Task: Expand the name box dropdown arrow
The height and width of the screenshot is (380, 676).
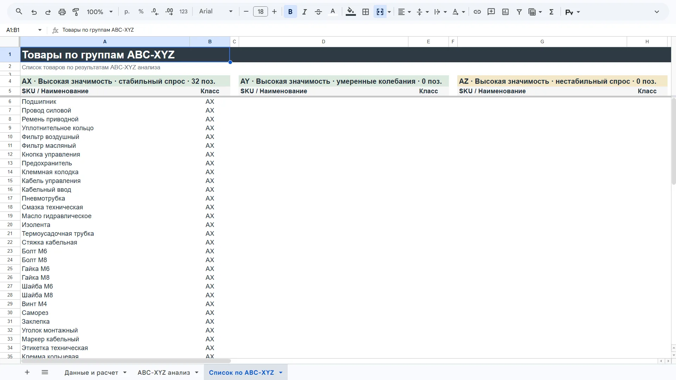Action: pyautogui.click(x=40, y=30)
